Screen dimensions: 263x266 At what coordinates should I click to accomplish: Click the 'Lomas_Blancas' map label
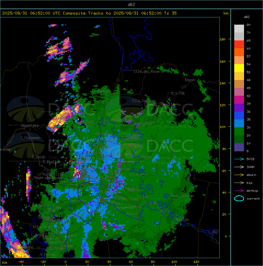pyautogui.click(x=181, y=196)
